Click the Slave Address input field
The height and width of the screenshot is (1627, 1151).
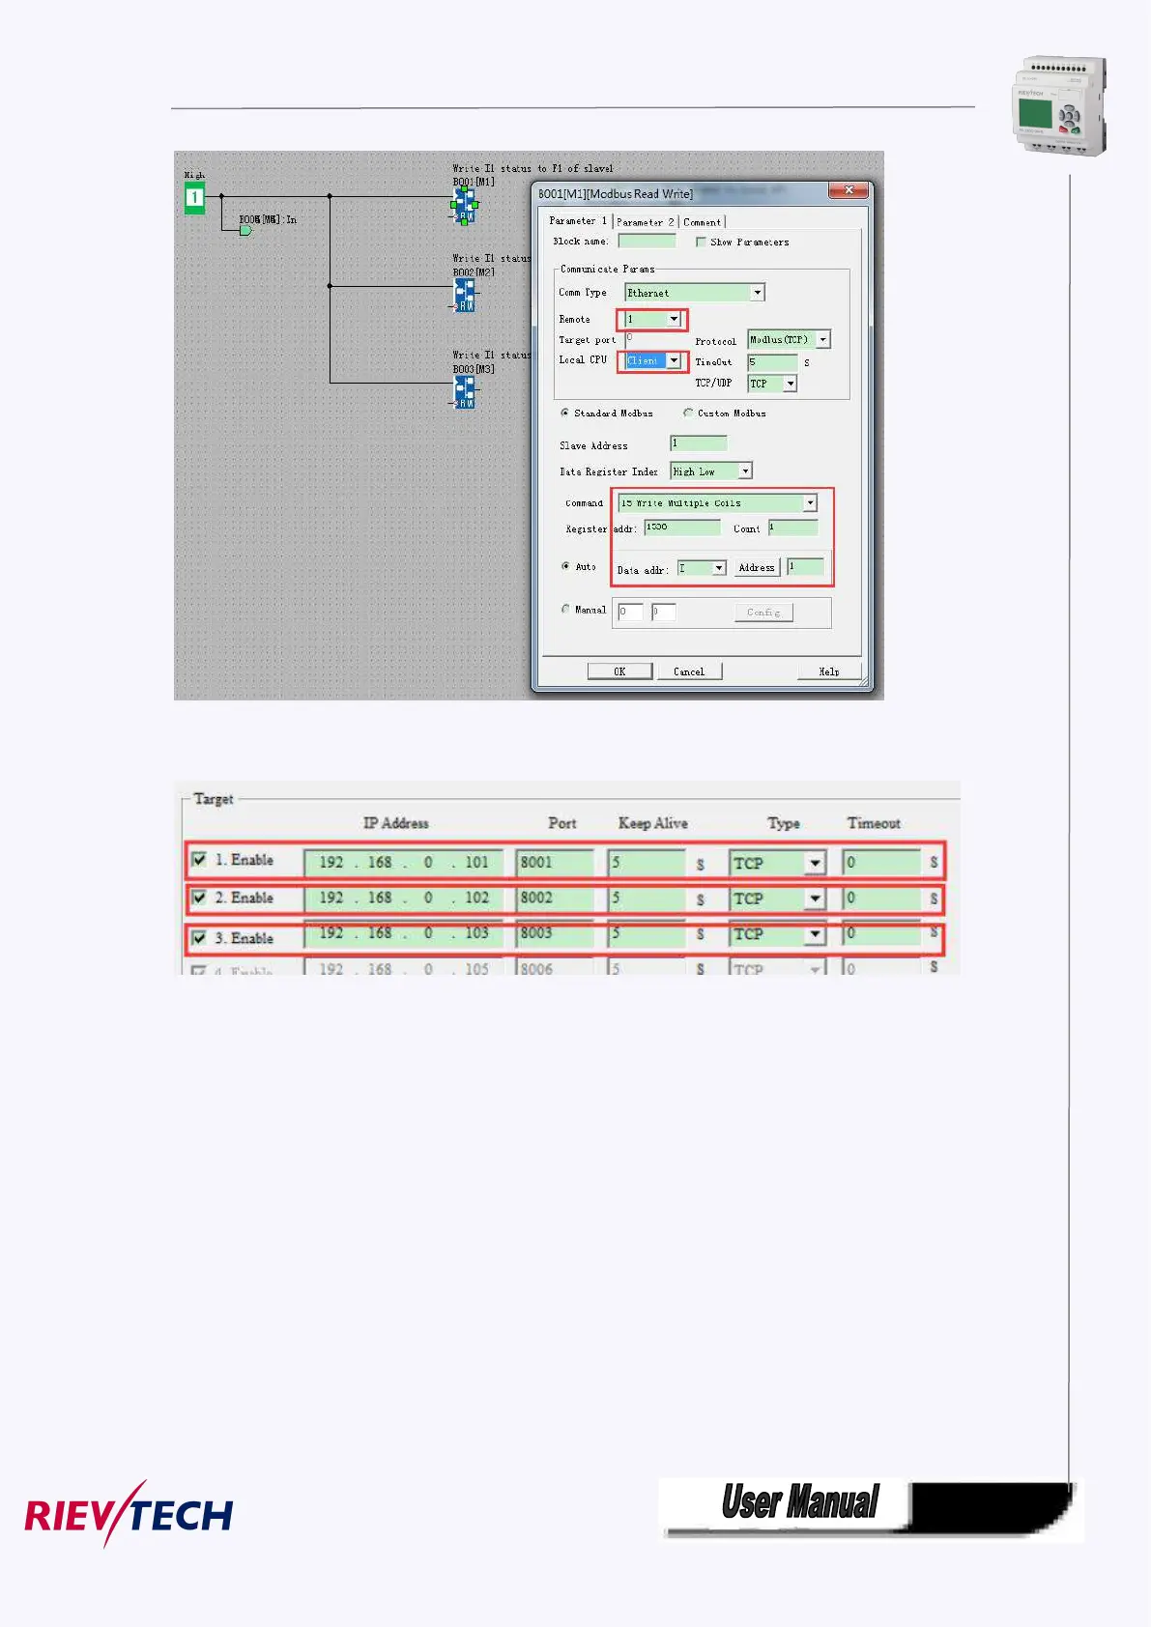(699, 442)
